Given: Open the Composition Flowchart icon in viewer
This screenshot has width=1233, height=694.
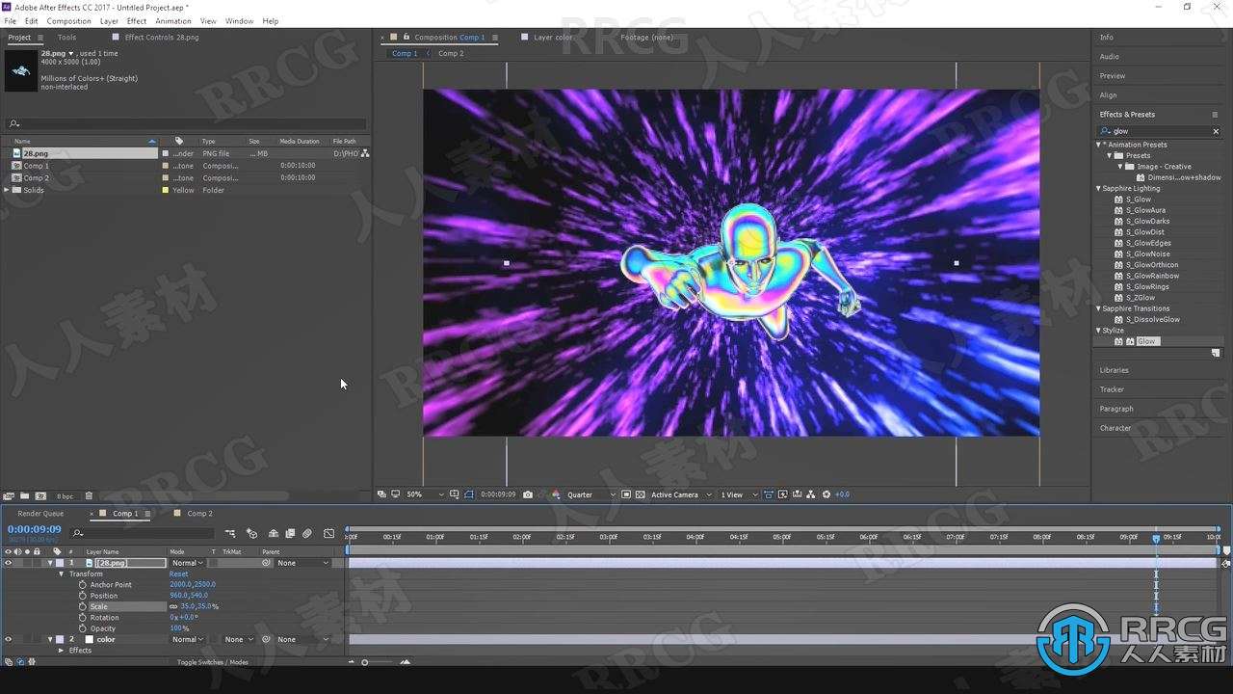Looking at the screenshot, I should [810, 494].
